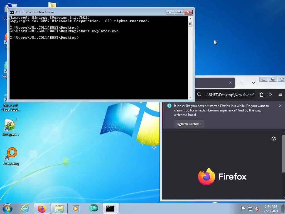
Task: Click the Firefox logo on new tab page
Action: pos(222,176)
